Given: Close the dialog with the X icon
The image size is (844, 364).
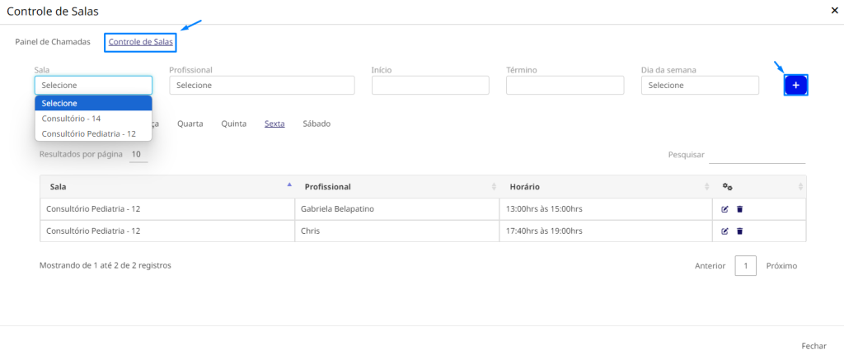Looking at the screenshot, I should click(834, 11).
